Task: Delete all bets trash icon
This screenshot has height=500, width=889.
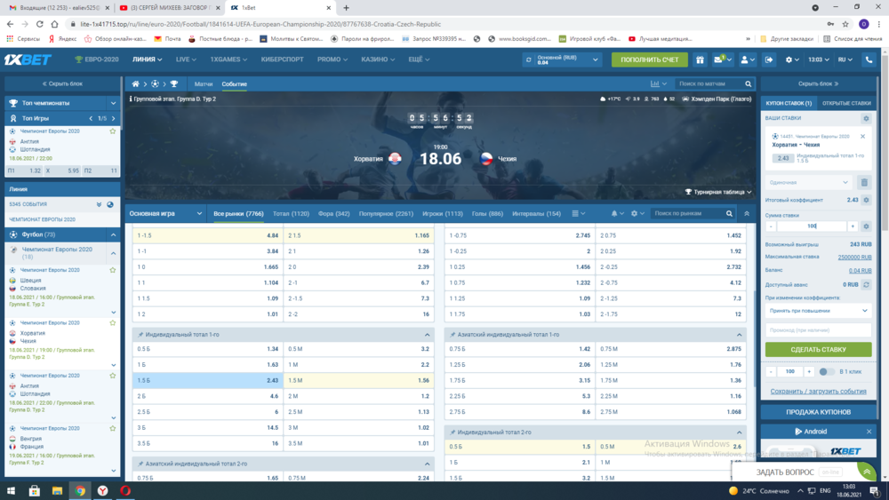Action: (864, 182)
